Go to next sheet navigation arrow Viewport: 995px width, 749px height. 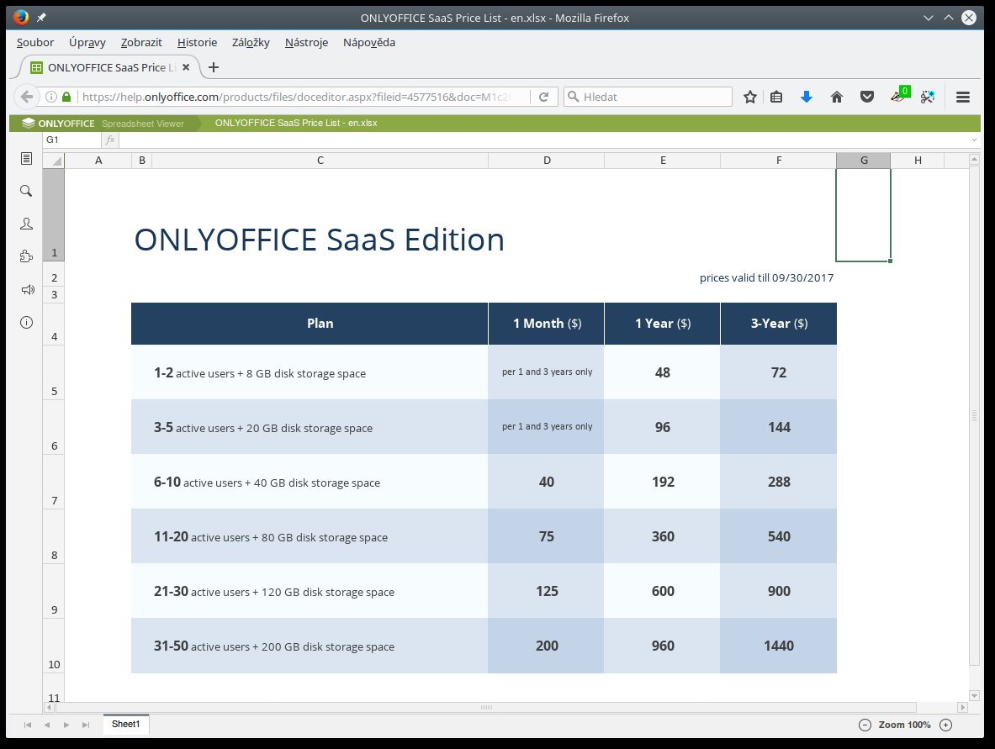coord(66,725)
